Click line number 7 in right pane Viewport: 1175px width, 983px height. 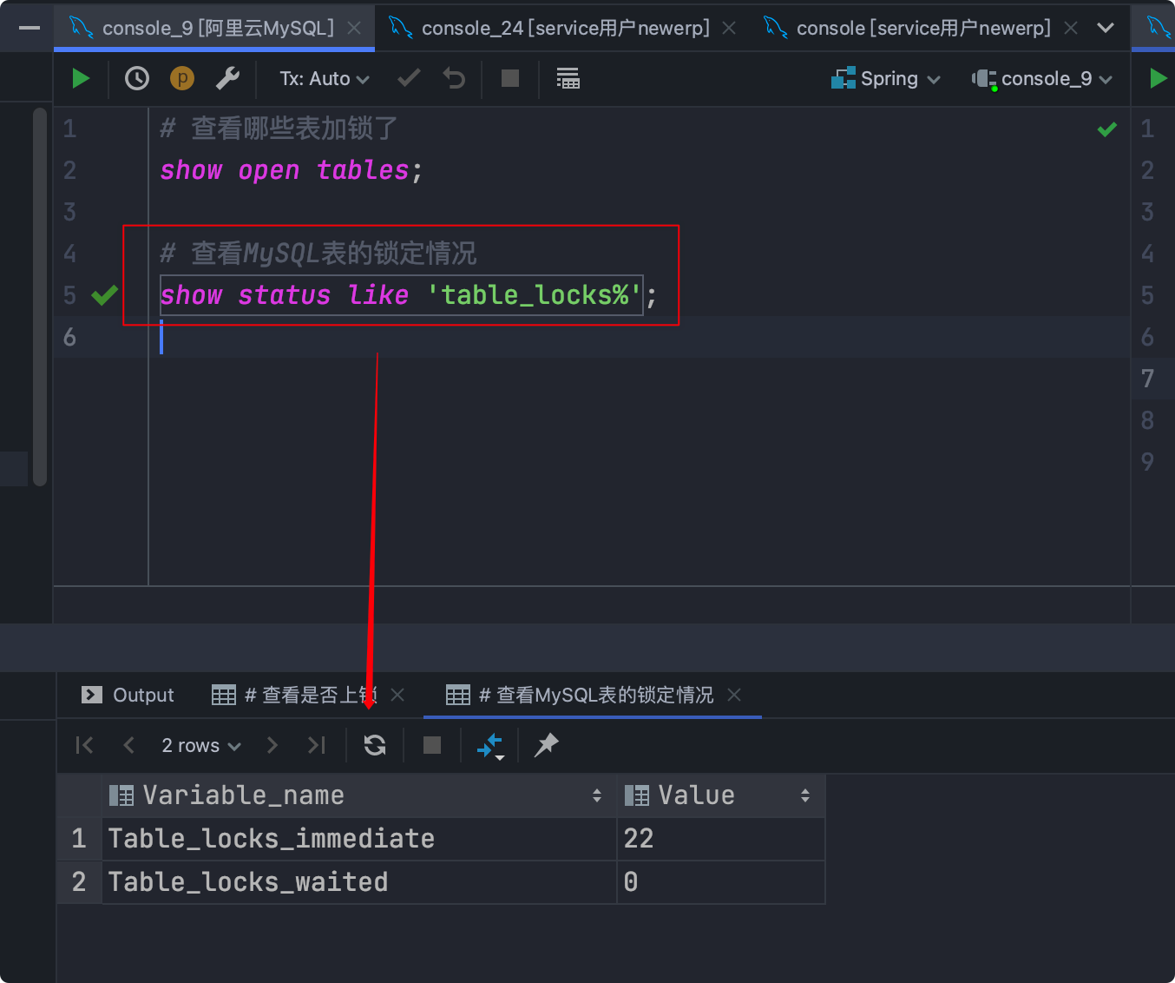[x=1147, y=379]
